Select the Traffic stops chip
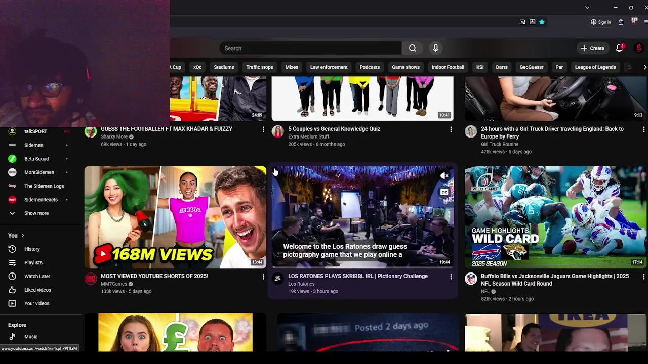This screenshot has height=364, width=648. [260, 67]
